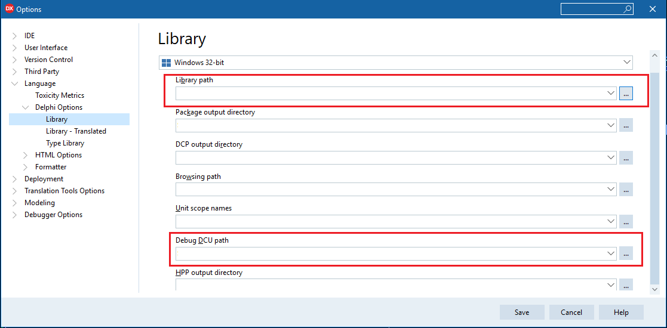Open the DCP output directory dropdown arrow

click(x=611, y=157)
